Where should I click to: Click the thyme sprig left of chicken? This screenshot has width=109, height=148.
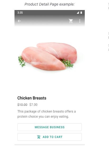tap(22, 61)
